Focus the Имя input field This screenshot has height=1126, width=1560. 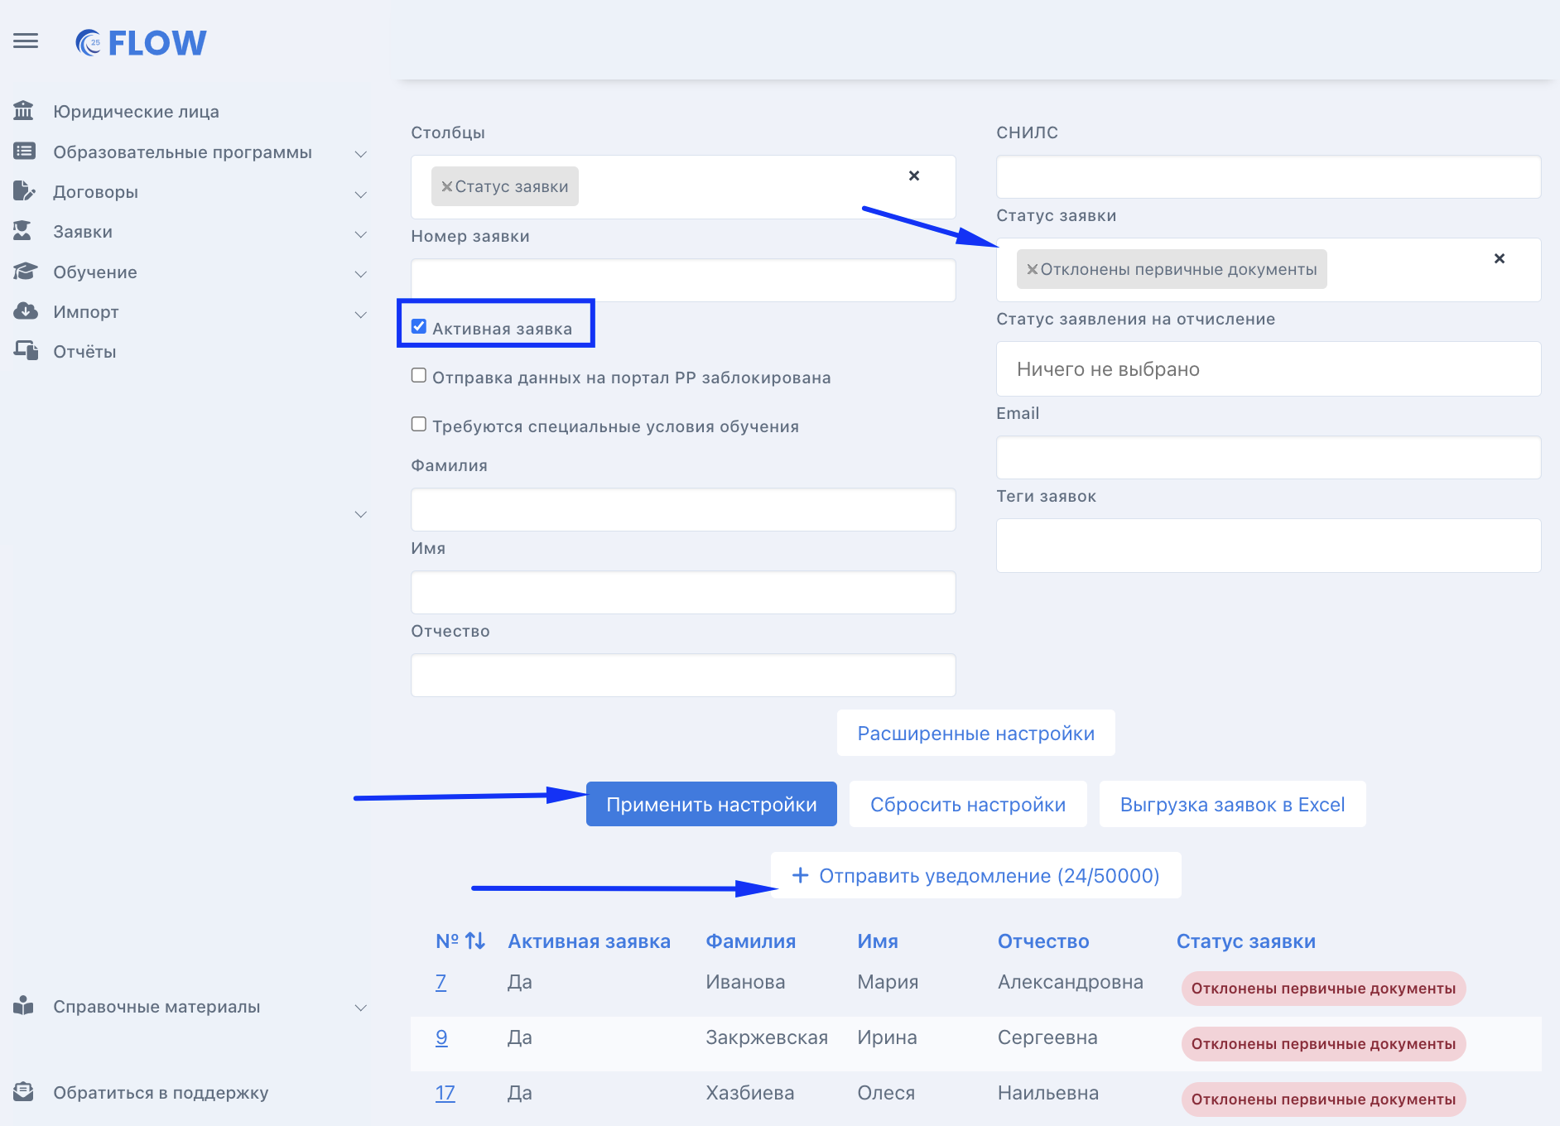point(683,592)
